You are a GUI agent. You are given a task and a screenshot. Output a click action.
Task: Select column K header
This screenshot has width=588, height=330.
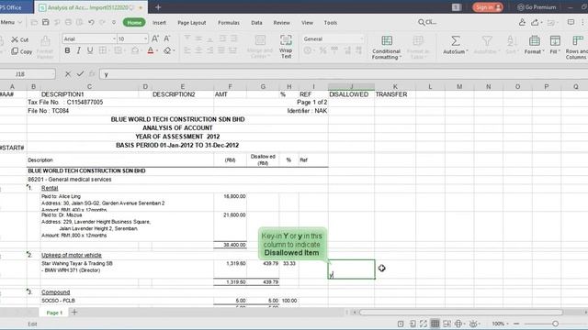coord(395,86)
